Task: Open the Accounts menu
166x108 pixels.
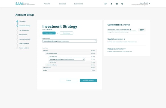Action: click(47, 4)
